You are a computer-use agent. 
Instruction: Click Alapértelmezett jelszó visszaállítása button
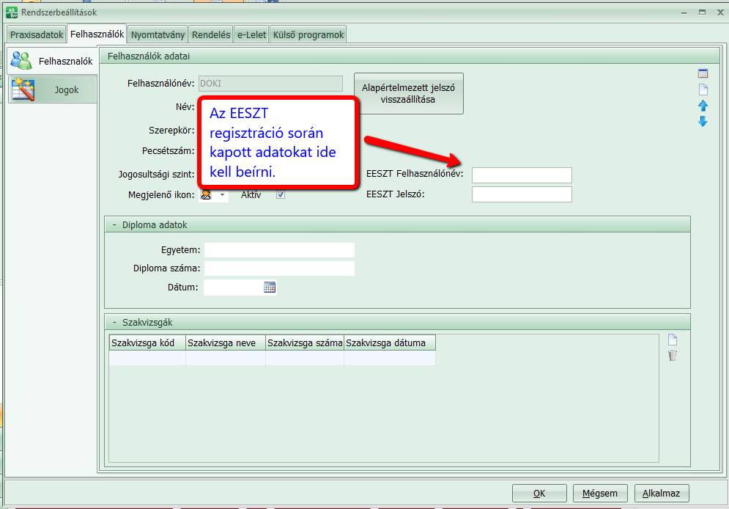(408, 94)
